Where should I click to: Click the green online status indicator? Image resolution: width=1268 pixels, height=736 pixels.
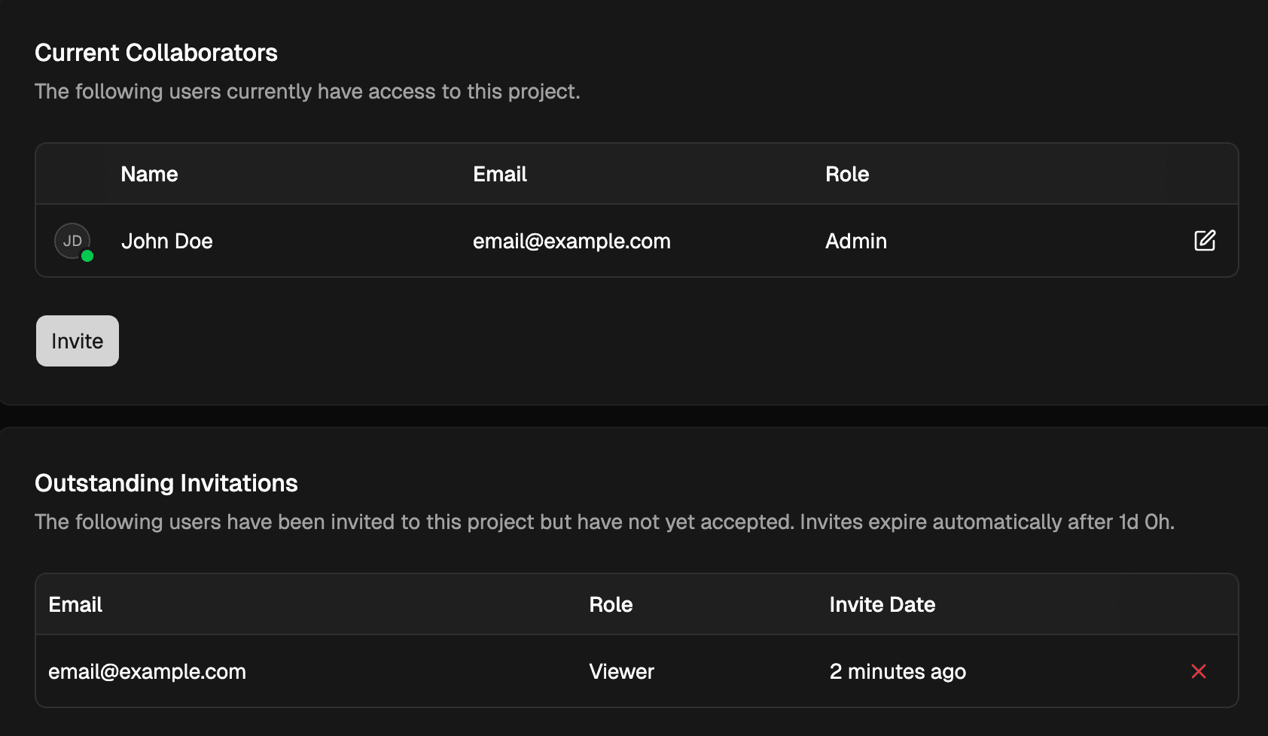pyautogui.click(x=87, y=257)
